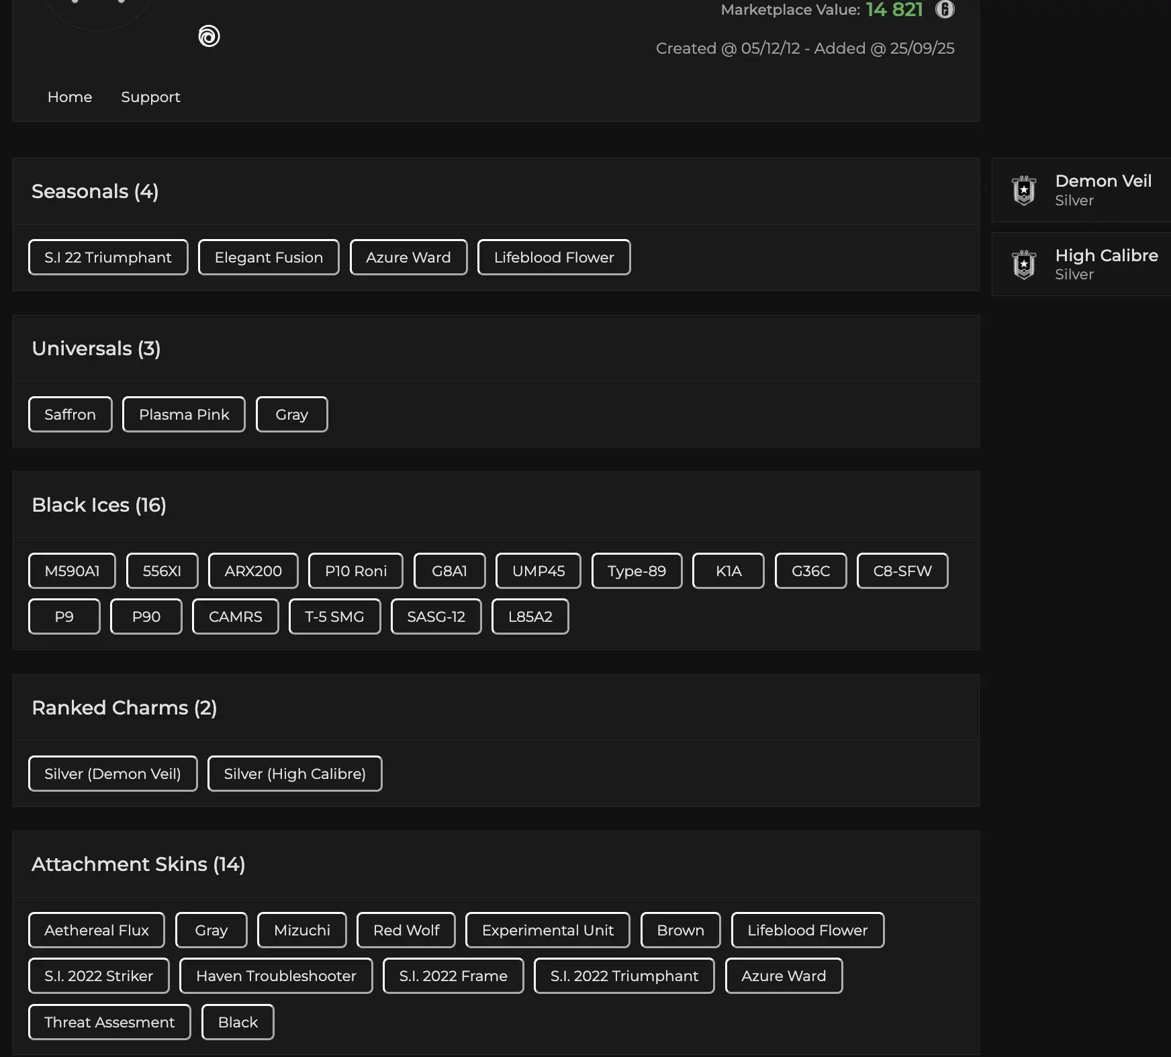The height and width of the screenshot is (1057, 1171).
Task: Click the Silver (High Calibre) charm tag
Action: [295, 774]
